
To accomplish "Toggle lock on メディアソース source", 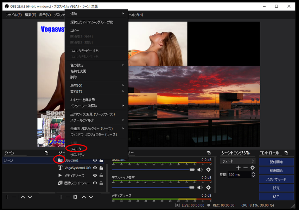I will click(x=101, y=175).
